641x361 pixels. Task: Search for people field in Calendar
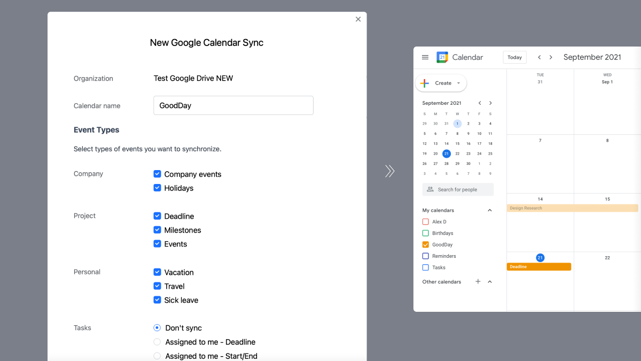458,189
